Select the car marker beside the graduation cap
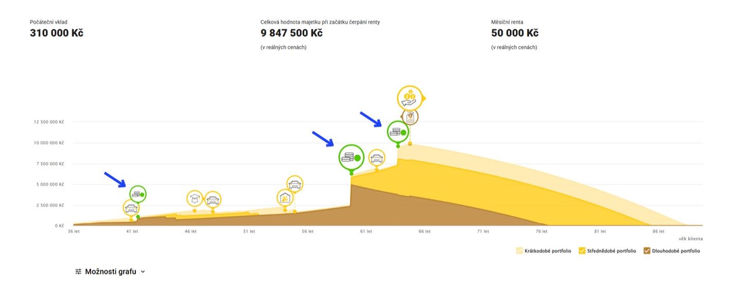 click(213, 199)
